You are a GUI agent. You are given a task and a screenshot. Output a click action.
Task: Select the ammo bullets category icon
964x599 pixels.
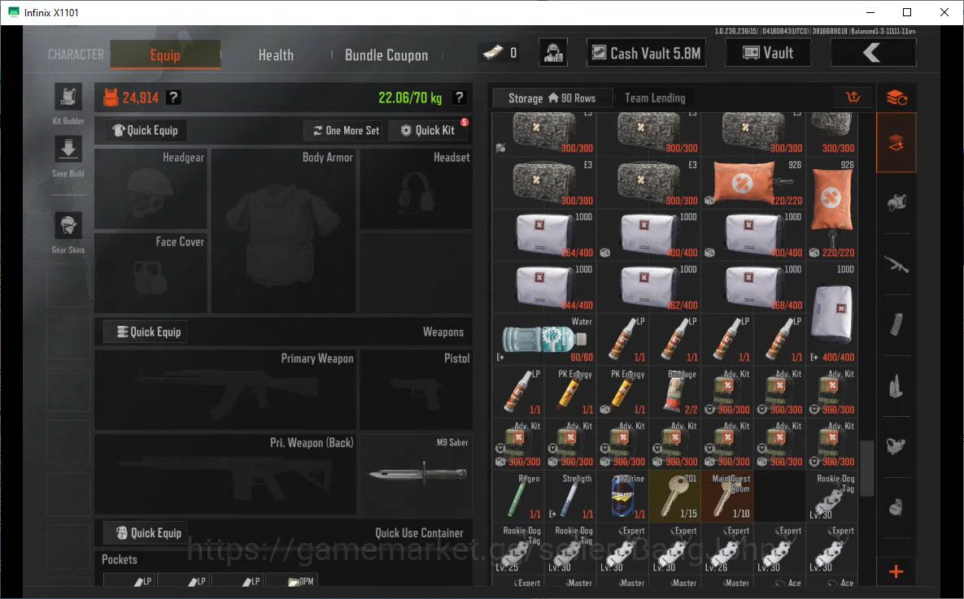[896, 386]
